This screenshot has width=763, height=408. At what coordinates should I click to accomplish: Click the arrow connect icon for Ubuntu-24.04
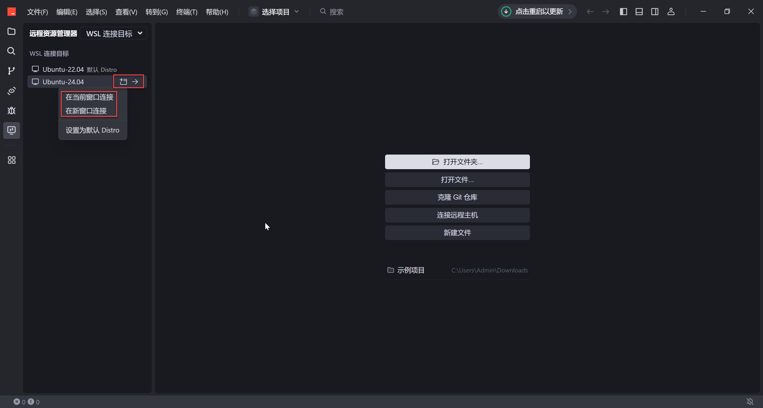135,82
